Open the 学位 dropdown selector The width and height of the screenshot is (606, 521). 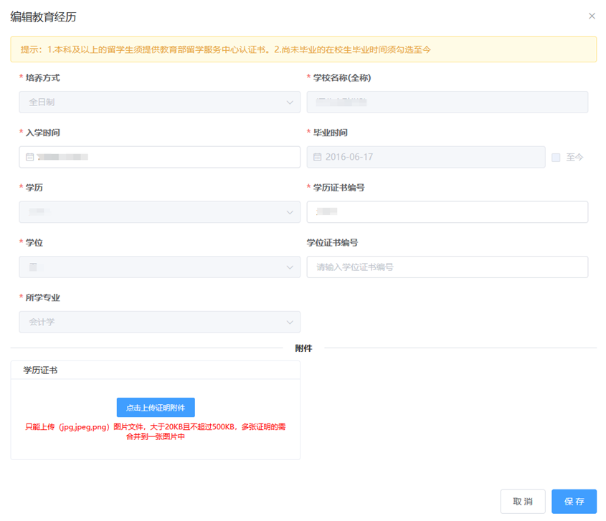pos(159,267)
